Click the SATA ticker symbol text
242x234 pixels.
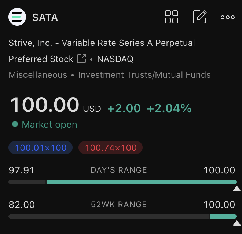click(45, 17)
